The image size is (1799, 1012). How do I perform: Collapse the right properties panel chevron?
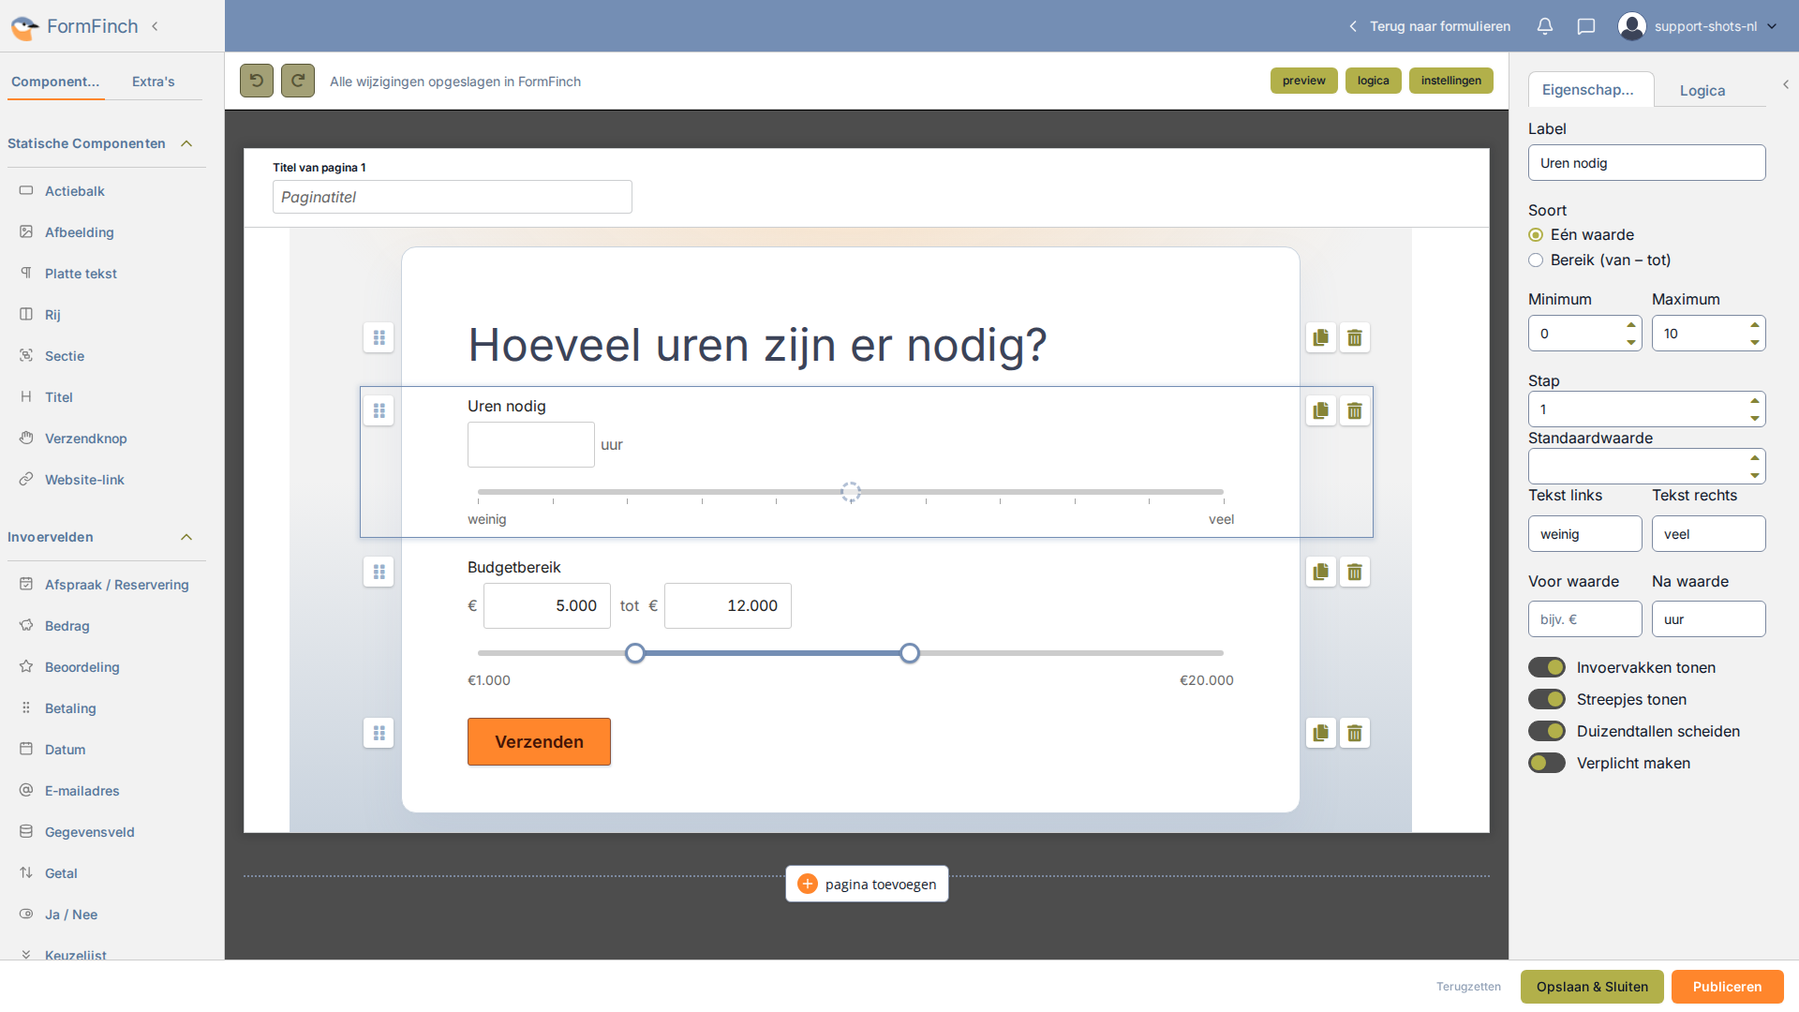[1786, 84]
